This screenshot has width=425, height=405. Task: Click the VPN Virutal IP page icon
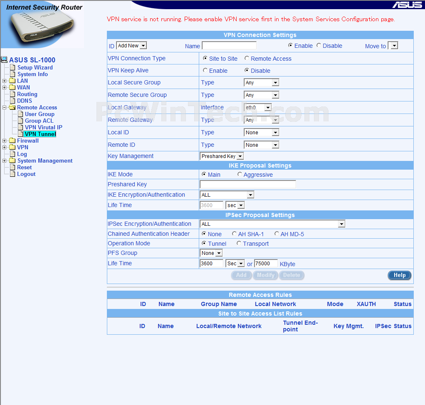click(21, 127)
